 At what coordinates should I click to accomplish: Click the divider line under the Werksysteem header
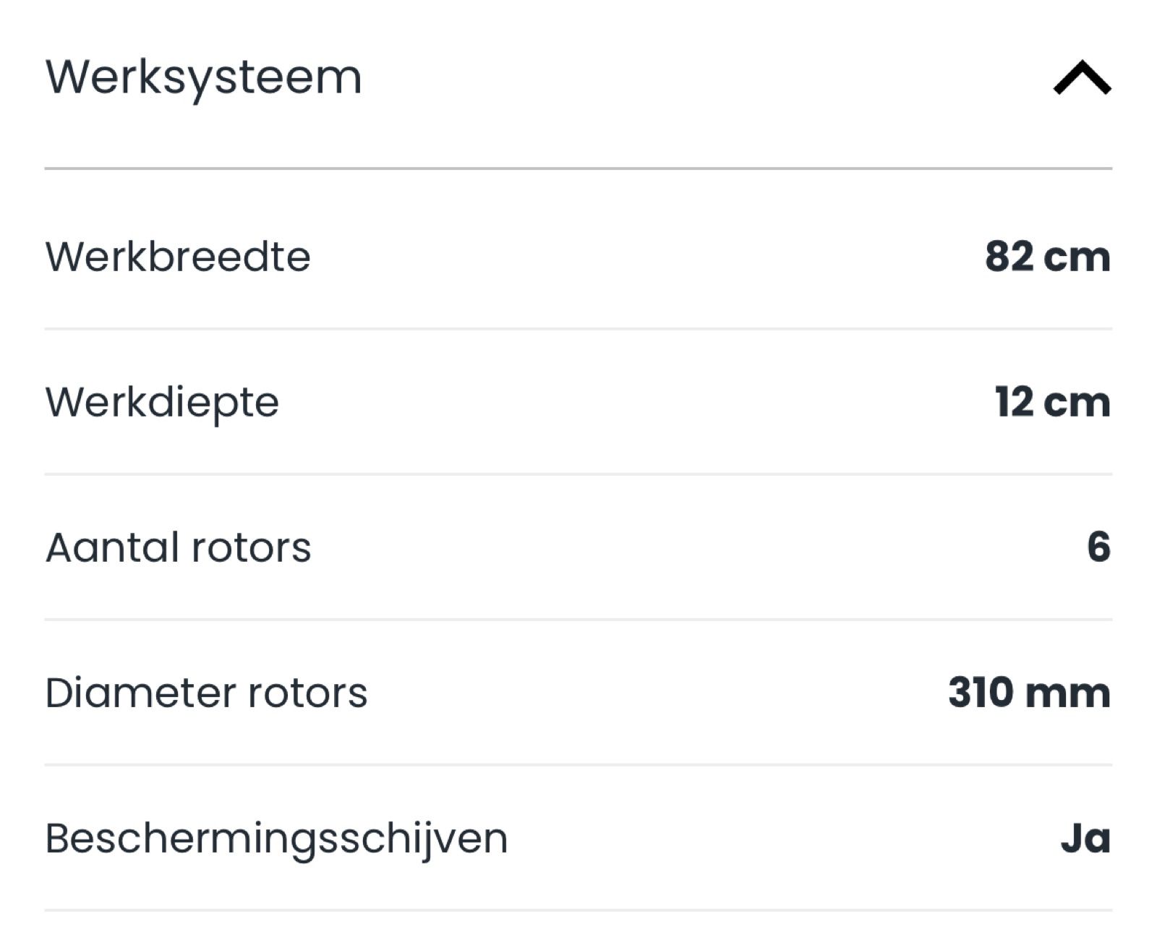pyautogui.click(x=578, y=168)
